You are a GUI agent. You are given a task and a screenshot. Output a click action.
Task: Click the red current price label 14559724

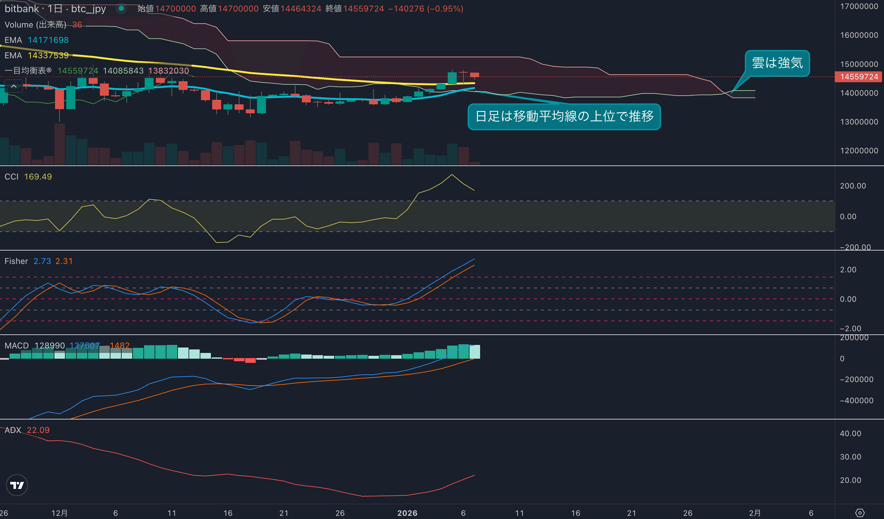859,77
